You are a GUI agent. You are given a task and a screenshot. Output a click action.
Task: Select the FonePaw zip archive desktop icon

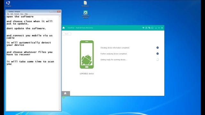click(x=85, y=4)
